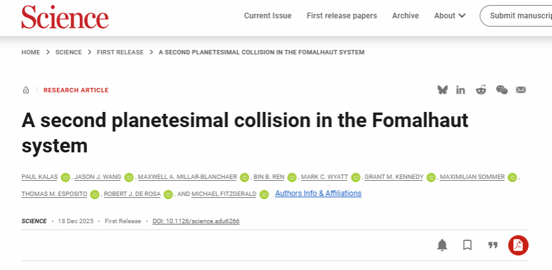The image size is (552, 270).
Task: Open the cite quotation icon
Action: coord(493,245)
